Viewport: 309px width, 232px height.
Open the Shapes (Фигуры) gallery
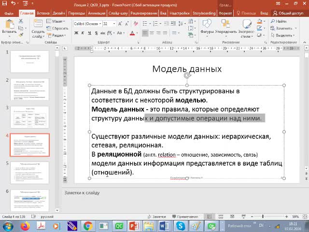click(207, 28)
